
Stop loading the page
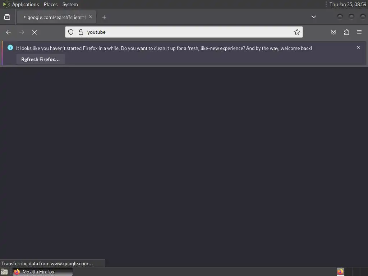point(34,32)
